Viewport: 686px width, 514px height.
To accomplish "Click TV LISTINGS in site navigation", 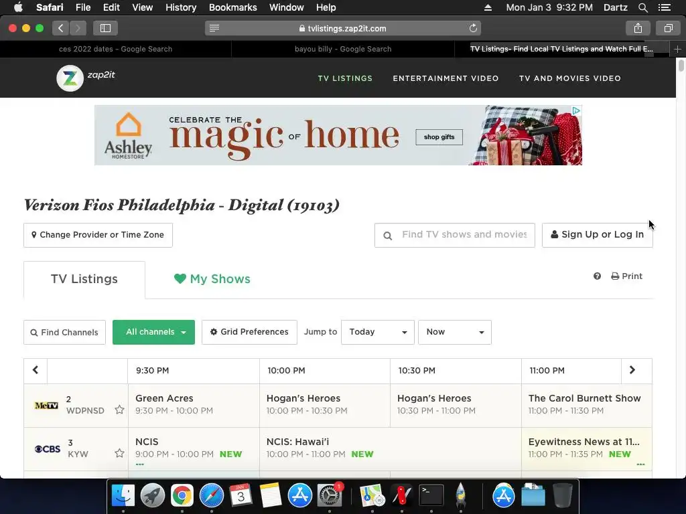I will pyautogui.click(x=345, y=79).
